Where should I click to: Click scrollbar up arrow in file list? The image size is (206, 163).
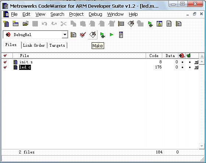[x=202, y=61]
